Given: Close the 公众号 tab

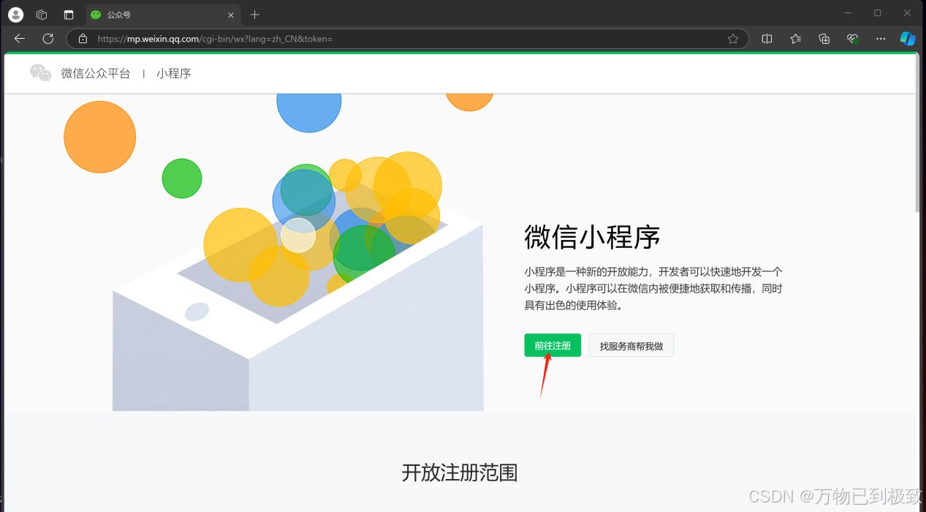Looking at the screenshot, I should tap(231, 15).
